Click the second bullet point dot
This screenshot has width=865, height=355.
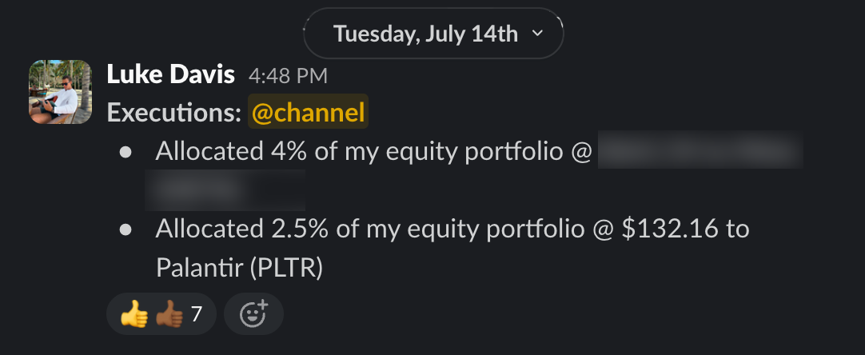point(126,229)
